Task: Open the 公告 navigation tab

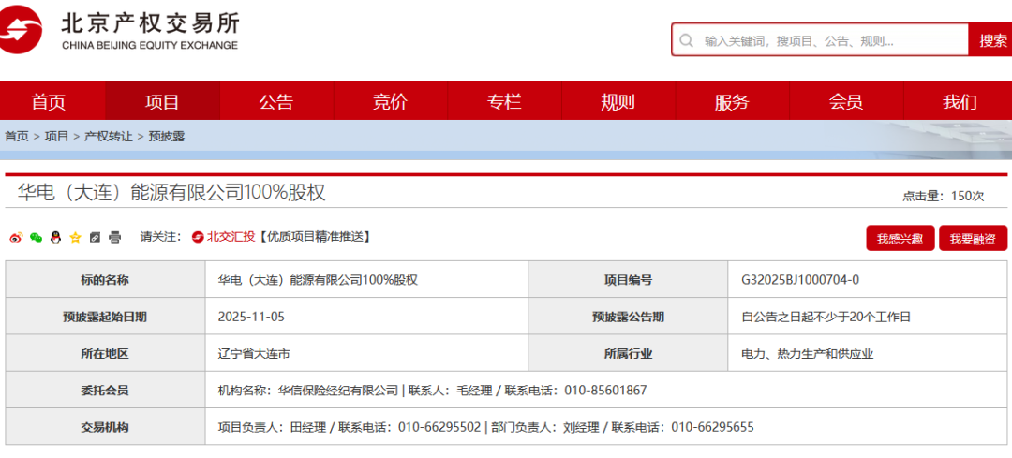Action: point(276,101)
